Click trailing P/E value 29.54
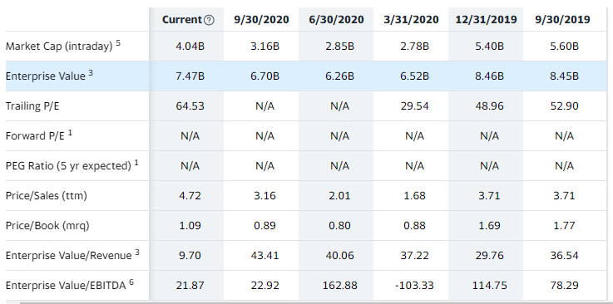Viewport: 613px width, 304px height. pyautogui.click(x=414, y=105)
